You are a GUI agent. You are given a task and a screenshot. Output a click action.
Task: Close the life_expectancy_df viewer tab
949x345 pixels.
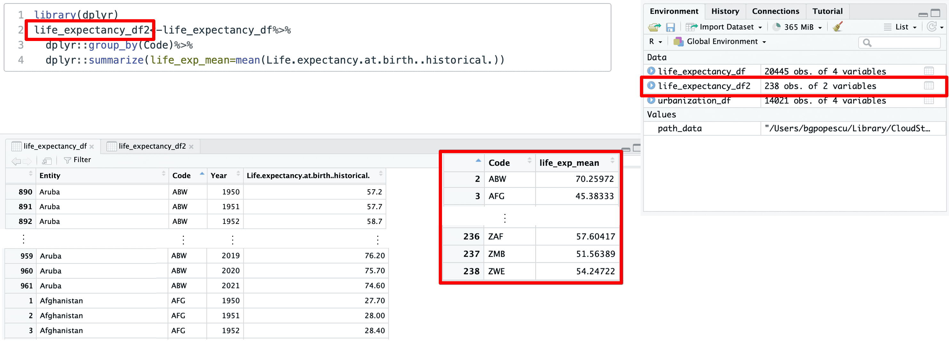(x=92, y=147)
